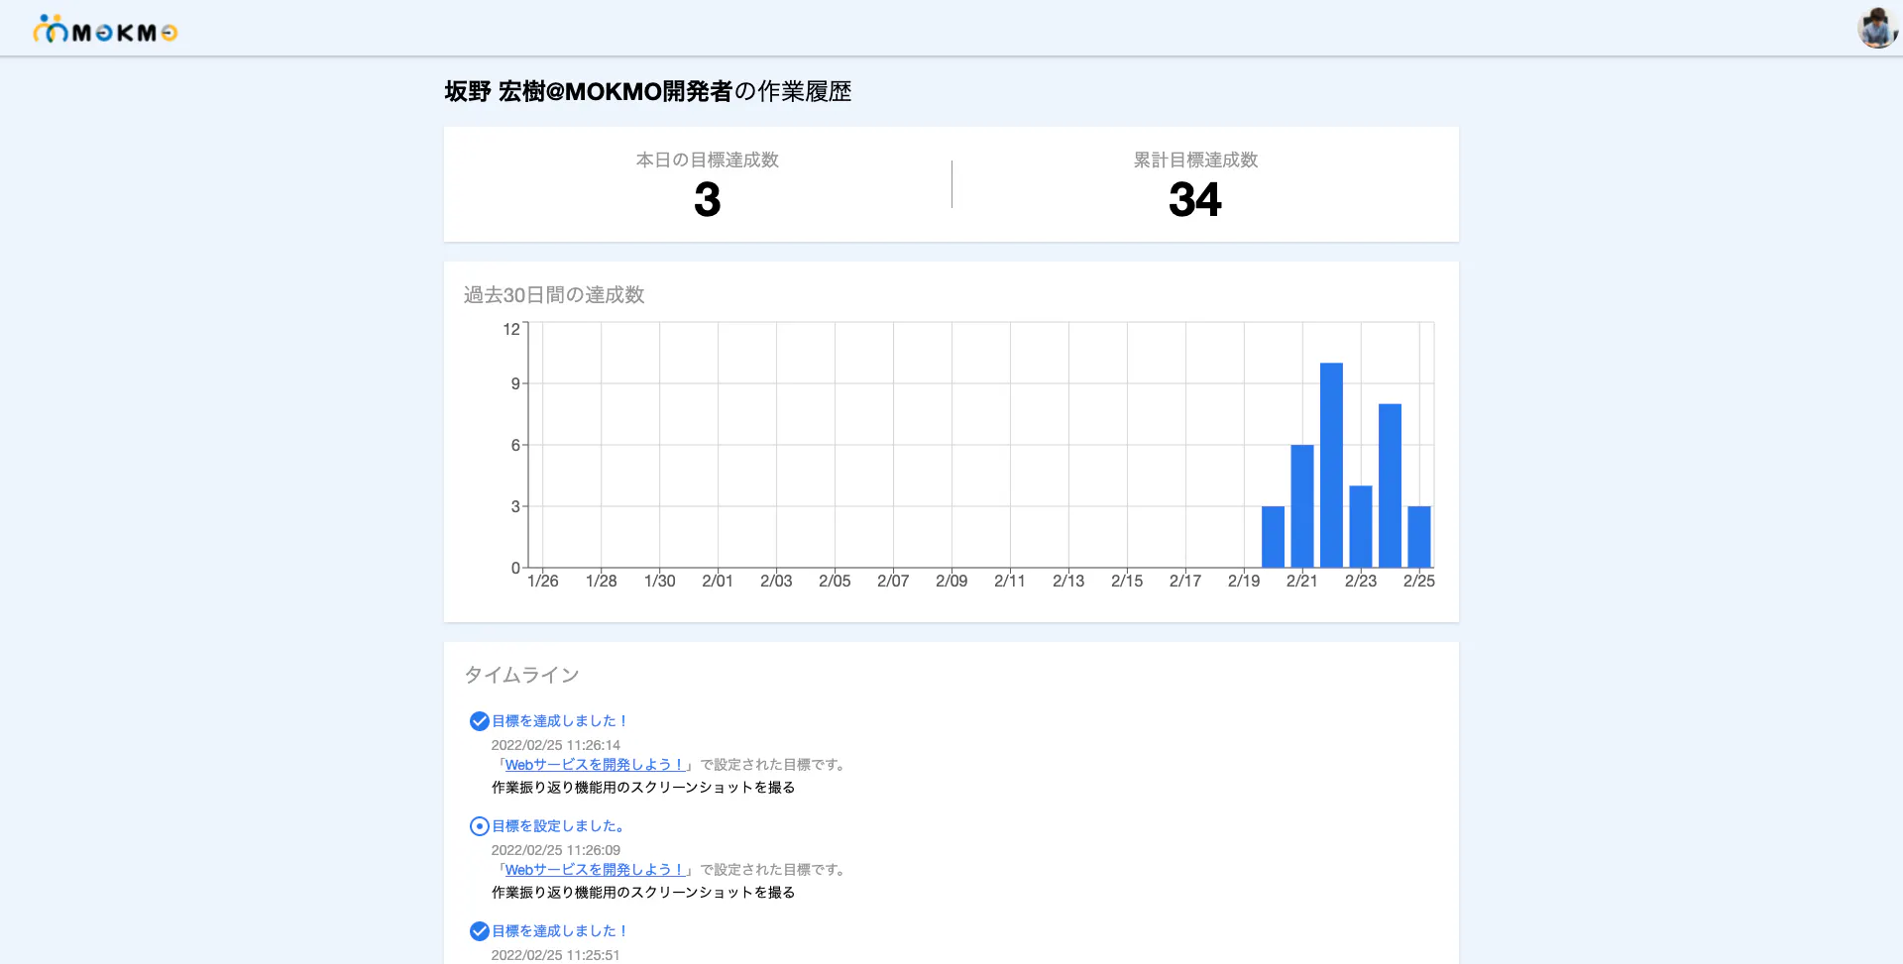
Task: Click the bar reaching 8 left of 2/25
Action: coord(1390,485)
